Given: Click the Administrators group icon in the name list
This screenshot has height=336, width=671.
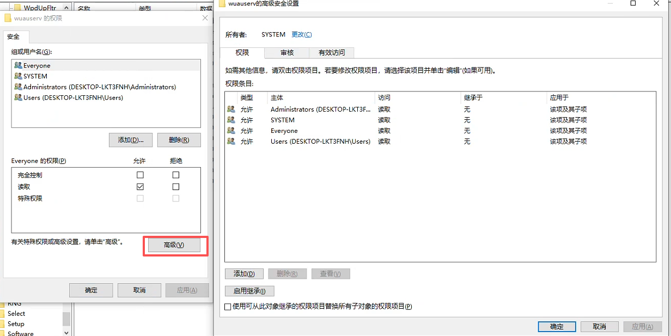Looking at the screenshot, I should point(17,87).
